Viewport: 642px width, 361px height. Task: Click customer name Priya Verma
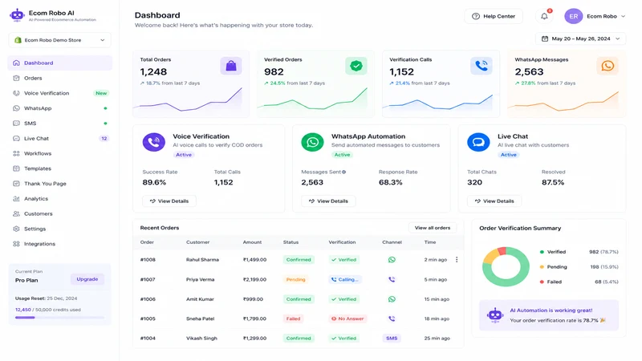[x=200, y=279]
